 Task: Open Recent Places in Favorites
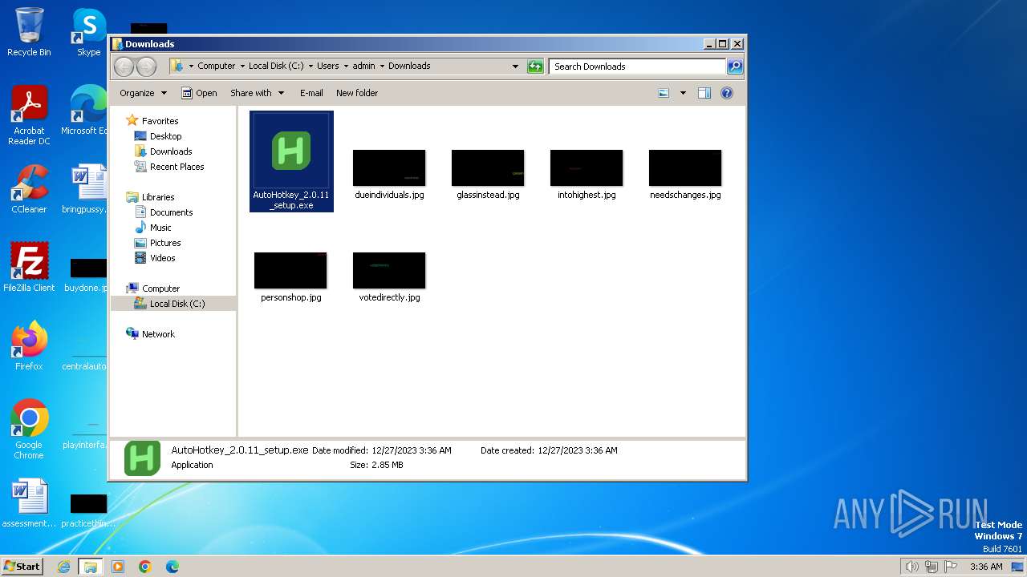coord(169,167)
